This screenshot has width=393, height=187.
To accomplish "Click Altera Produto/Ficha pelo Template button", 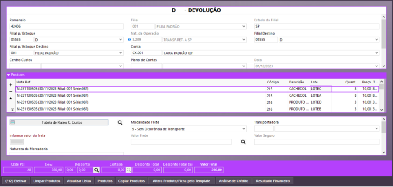I will tap(182, 181).
